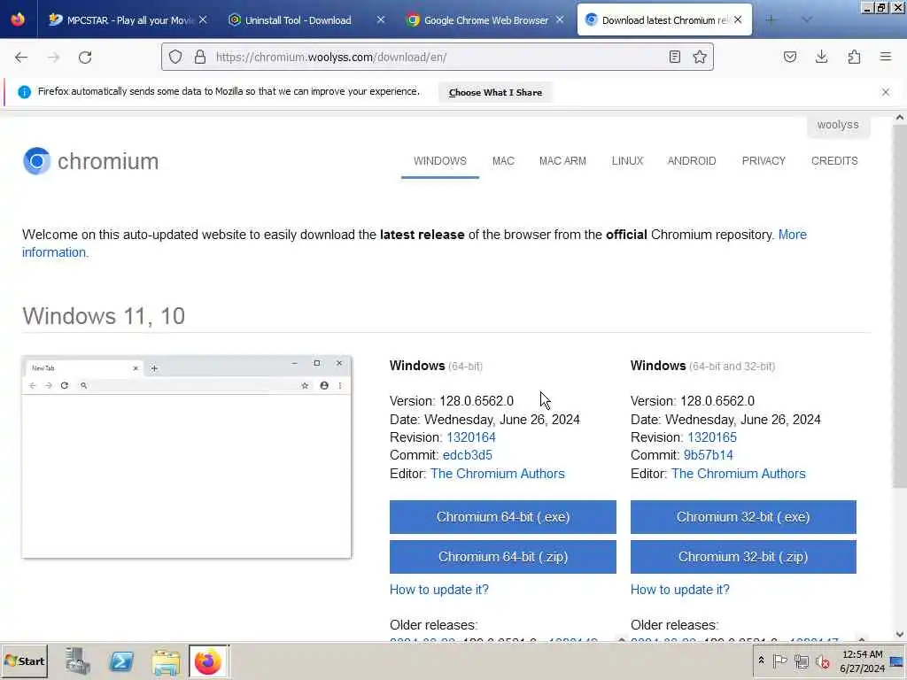The width and height of the screenshot is (907, 680).
Task: Open How to update it under 64-bit
Action: tap(439, 590)
